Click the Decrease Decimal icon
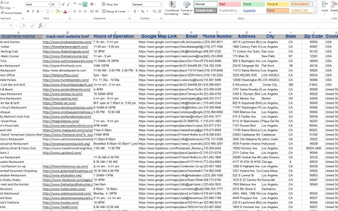This screenshot has width=338, height=211. [x=160, y=11]
